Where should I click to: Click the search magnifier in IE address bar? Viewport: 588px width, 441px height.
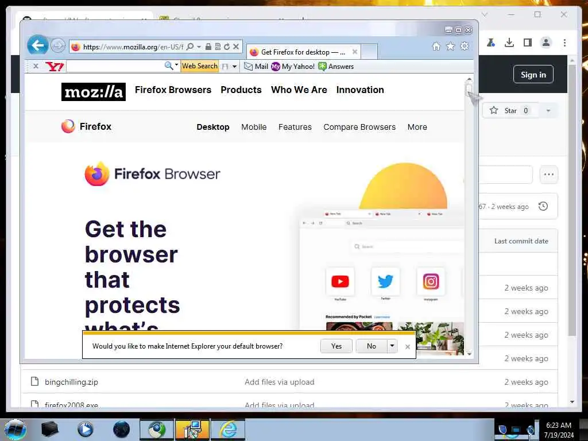[x=190, y=47]
